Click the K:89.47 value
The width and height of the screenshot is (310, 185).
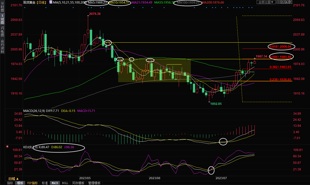(44, 147)
